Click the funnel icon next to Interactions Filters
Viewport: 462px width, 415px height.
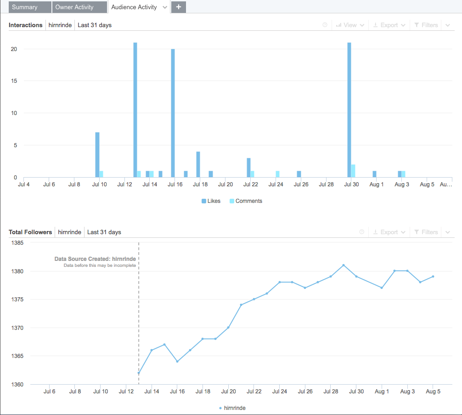point(417,25)
